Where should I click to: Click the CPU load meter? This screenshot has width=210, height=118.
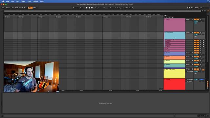pos(201,8)
